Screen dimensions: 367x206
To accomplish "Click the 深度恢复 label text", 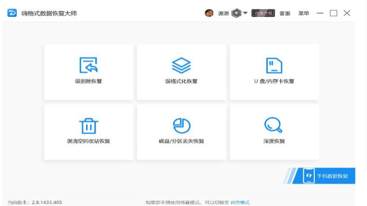I will click(274, 141).
